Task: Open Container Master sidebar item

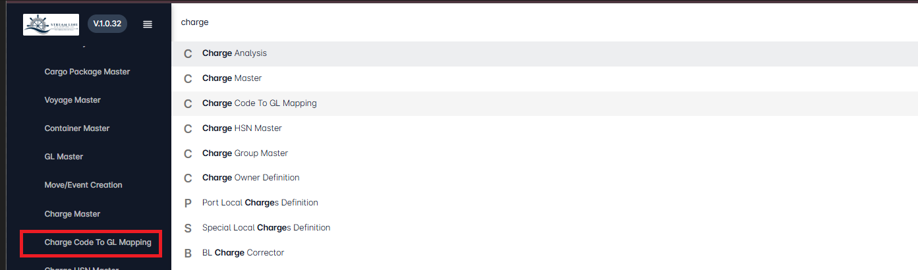Action: tap(77, 128)
